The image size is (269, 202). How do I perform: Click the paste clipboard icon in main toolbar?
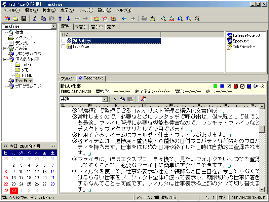[52, 19]
